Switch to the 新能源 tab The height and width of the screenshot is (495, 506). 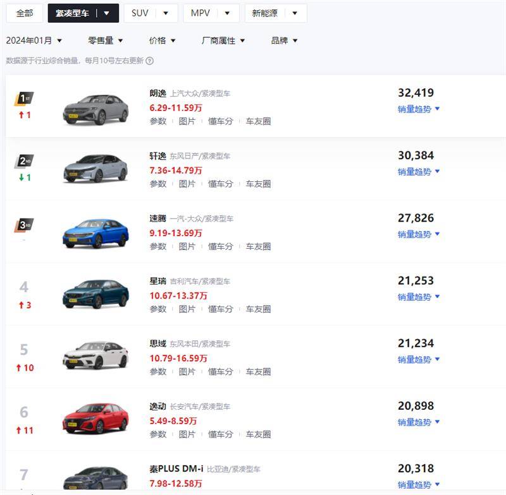276,13
